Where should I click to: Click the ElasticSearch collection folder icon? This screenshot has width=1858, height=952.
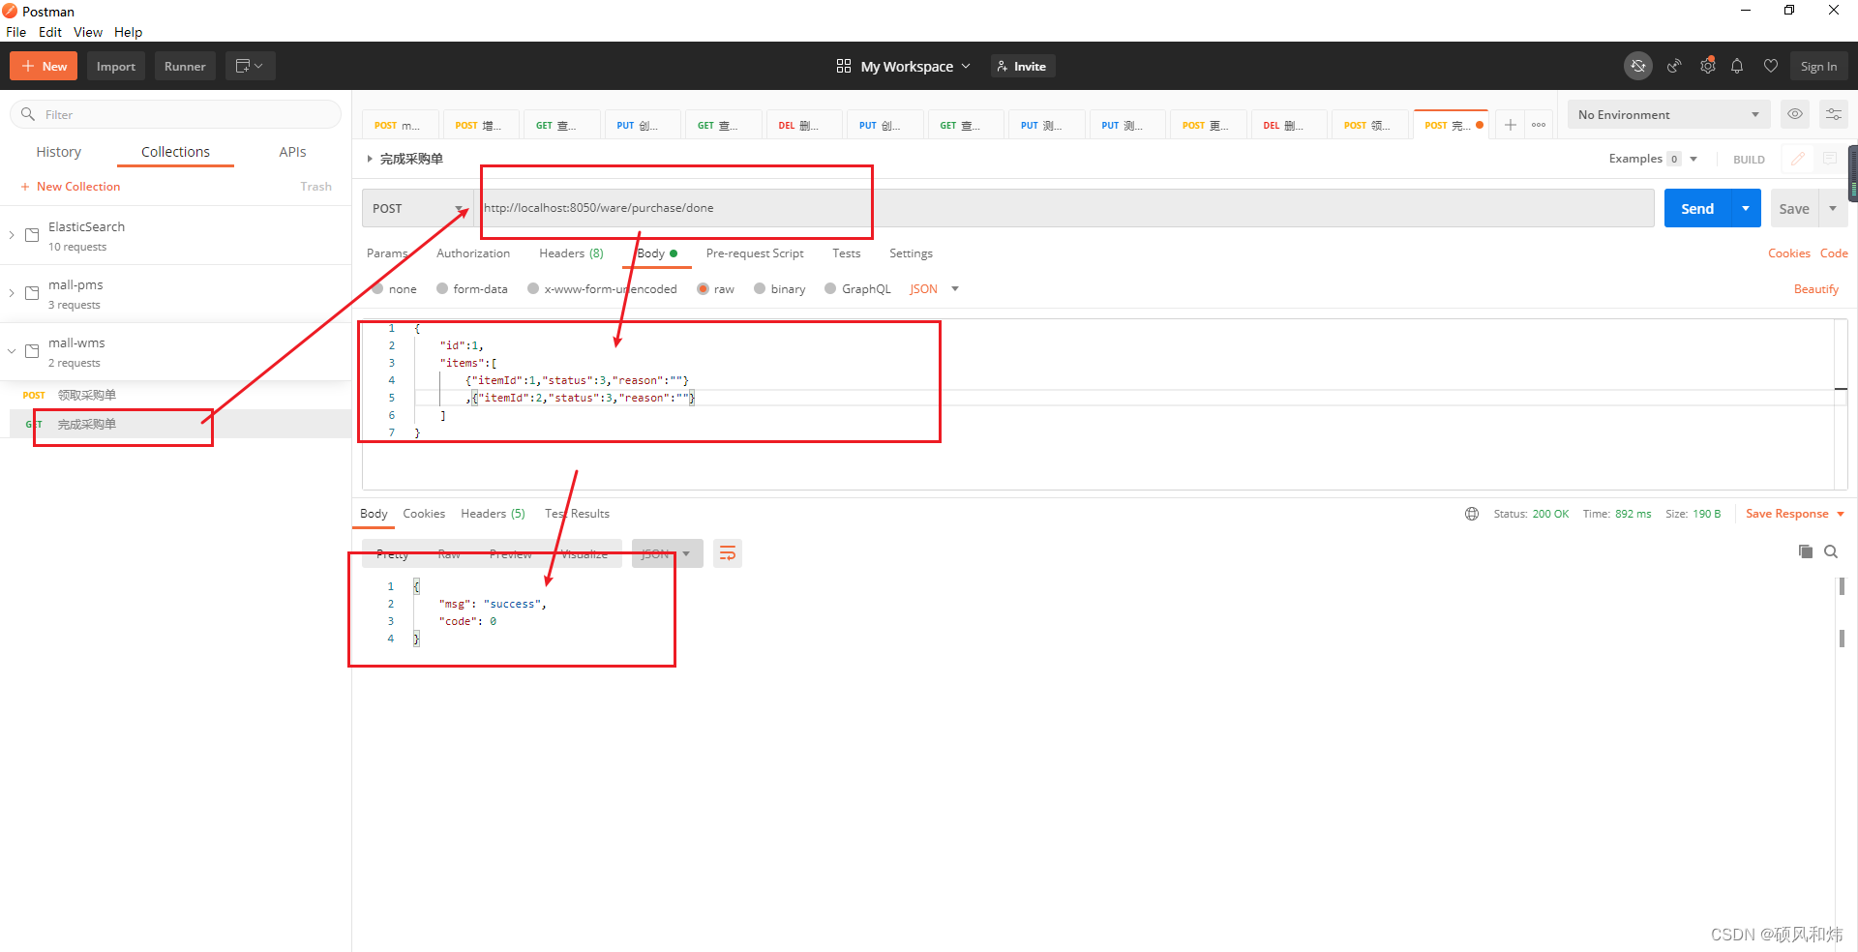click(x=32, y=235)
